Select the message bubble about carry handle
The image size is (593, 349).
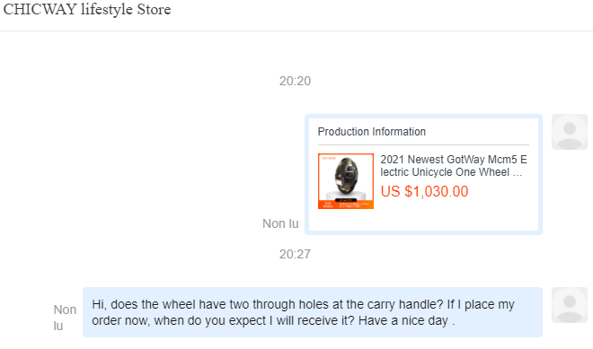point(313,312)
